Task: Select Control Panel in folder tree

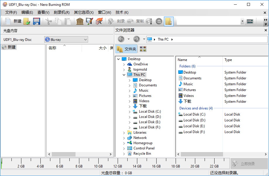Action: click(x=144, y=148)
